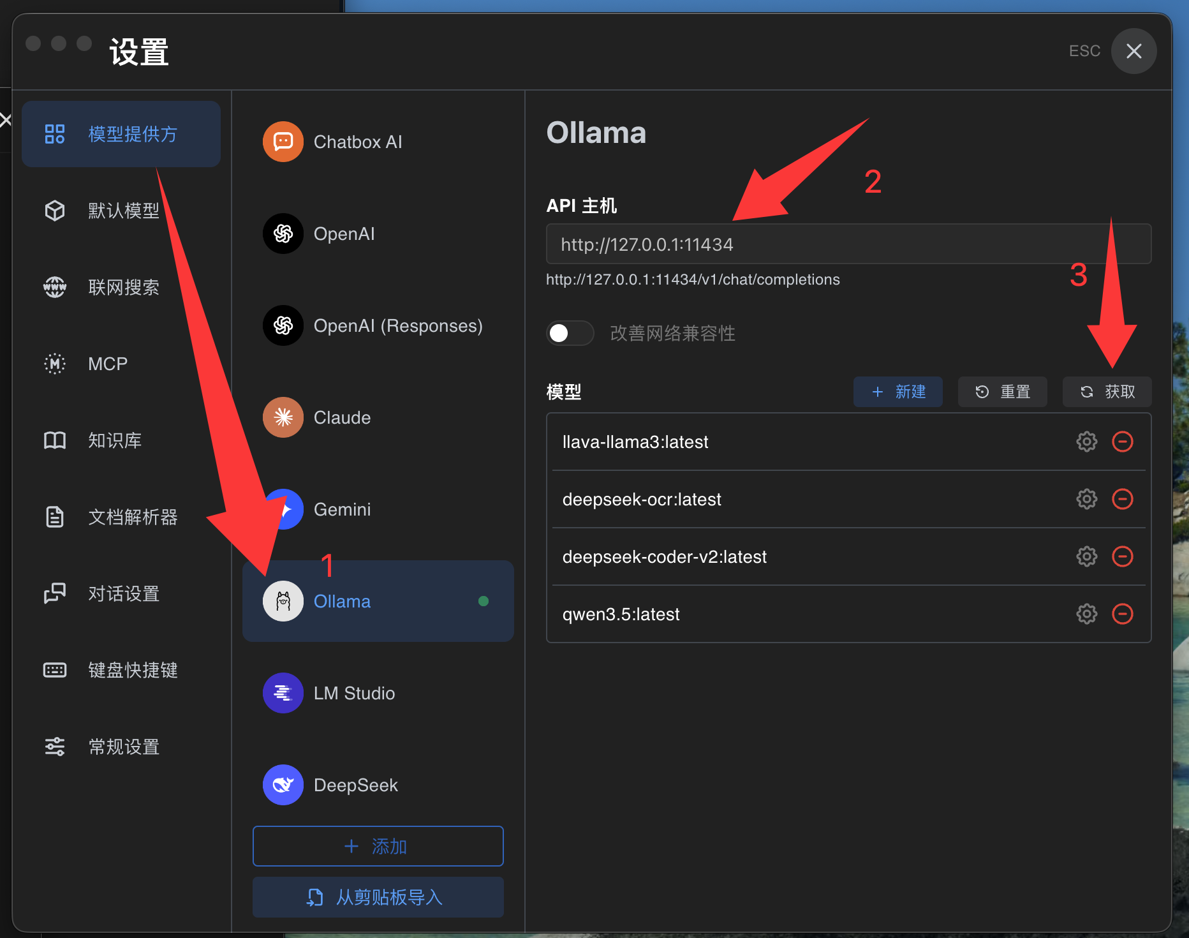This screenshot has height=938, width=1189.
Task: Remove the deepseek-coder-v2:latest model
Action: click(1123, 556)
